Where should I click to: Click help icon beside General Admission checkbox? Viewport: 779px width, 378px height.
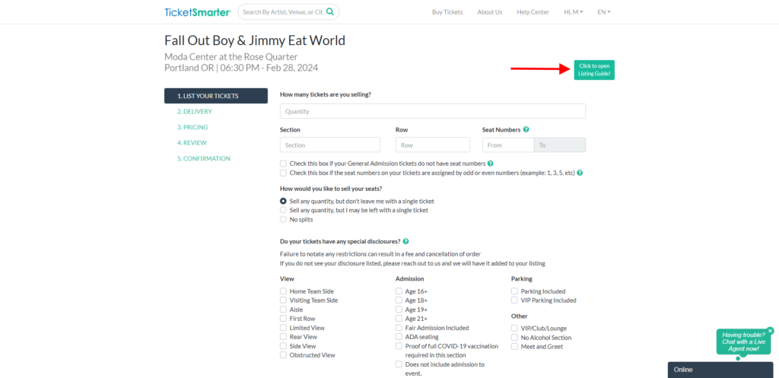[x=491, y=164]
